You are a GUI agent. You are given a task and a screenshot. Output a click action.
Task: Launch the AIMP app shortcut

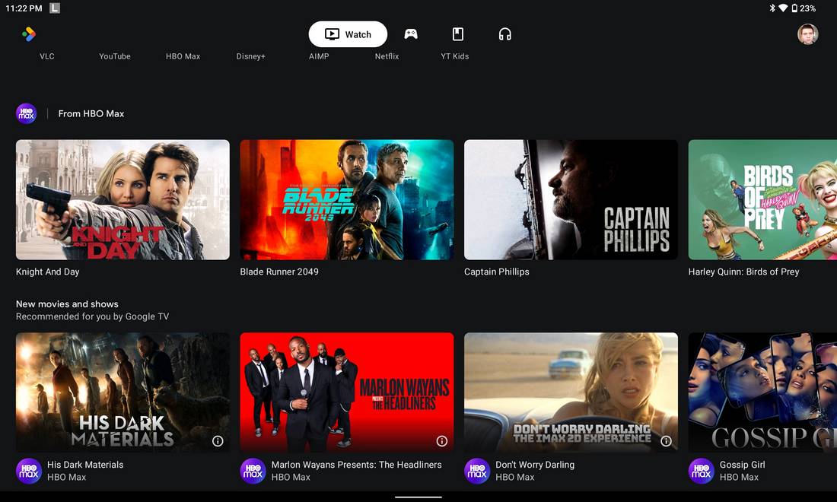point(319,56)
